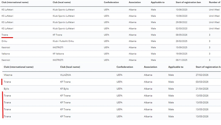Screen dimensions: 221x125
Task: Click the 21/04/2026 date for Bylis
Action: 202,89
